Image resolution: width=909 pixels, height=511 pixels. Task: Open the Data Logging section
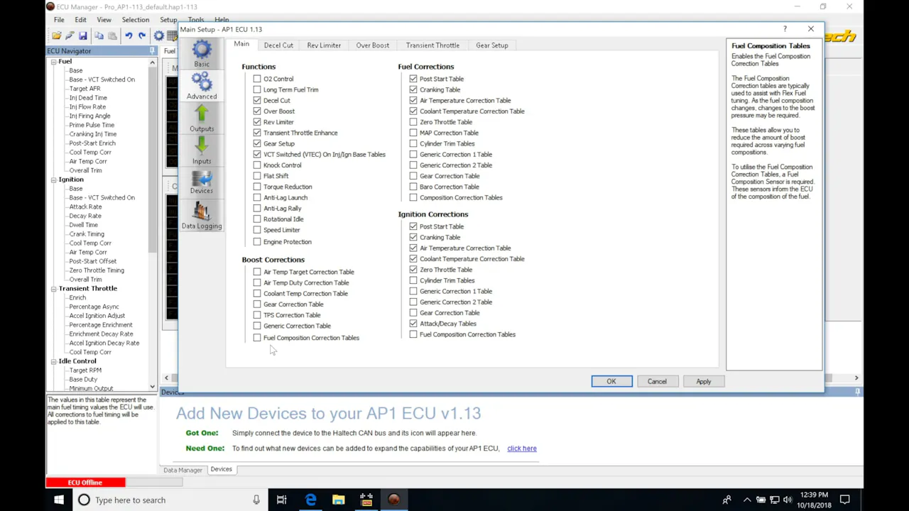coord(202,216)
